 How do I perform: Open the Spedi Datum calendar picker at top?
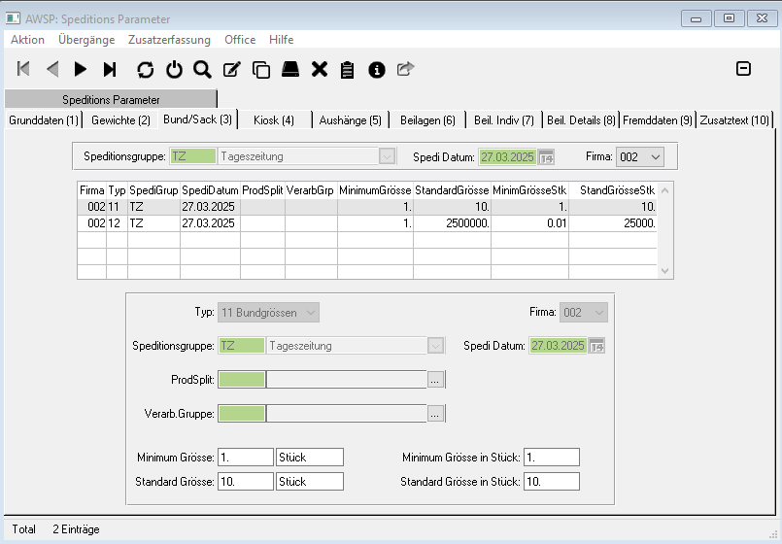coord(546,156)
